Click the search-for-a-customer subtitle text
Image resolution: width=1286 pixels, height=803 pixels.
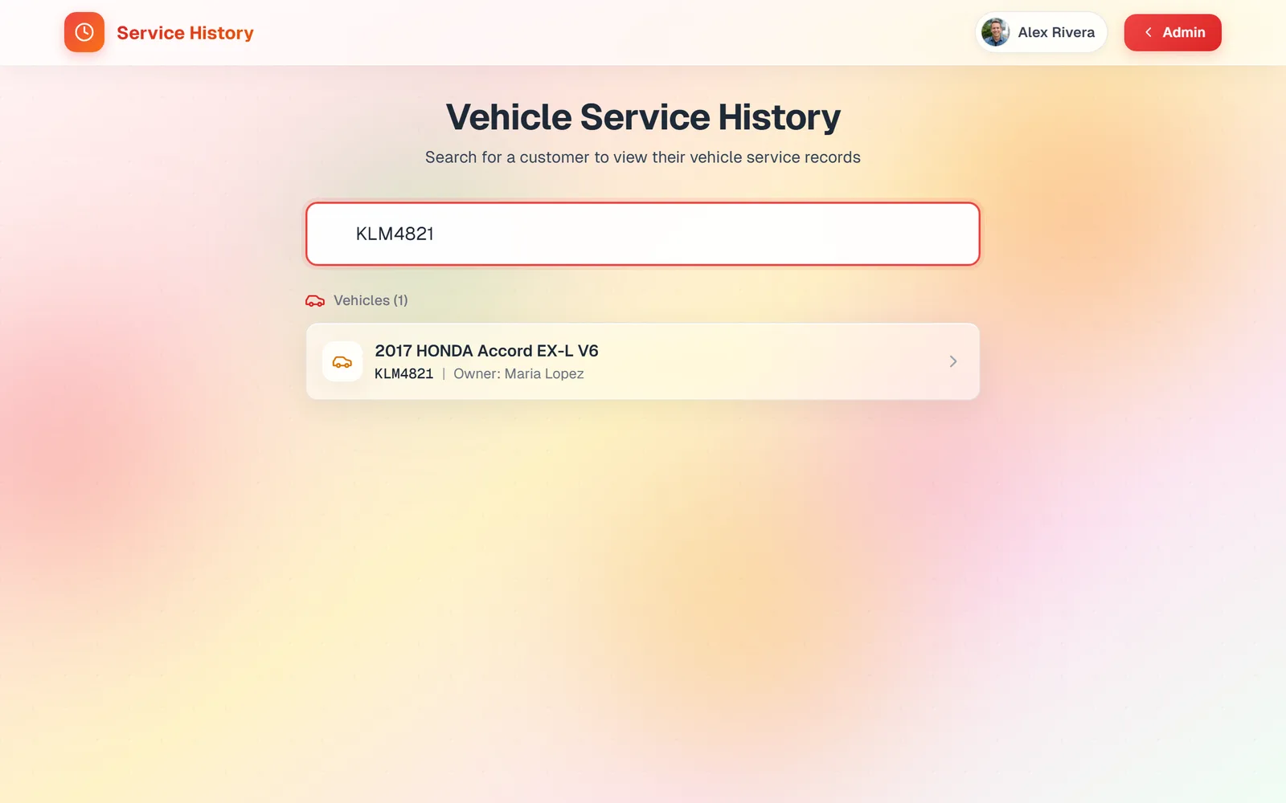pyautogui.click(x=643, y=157)
